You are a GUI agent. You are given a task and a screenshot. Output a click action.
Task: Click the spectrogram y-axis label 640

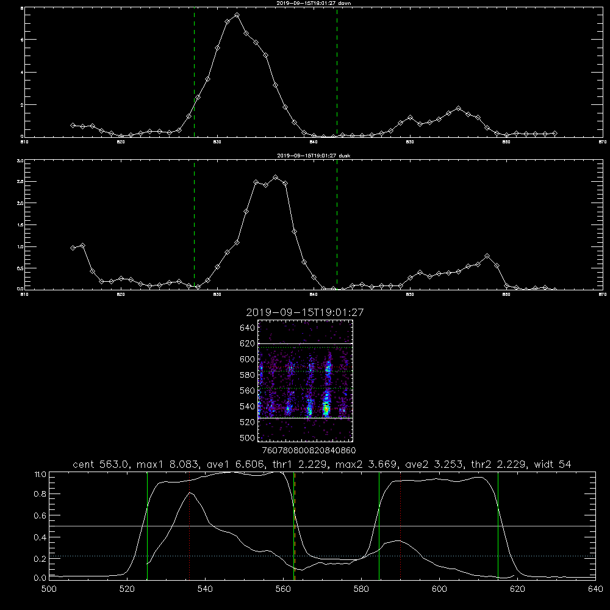248,328
